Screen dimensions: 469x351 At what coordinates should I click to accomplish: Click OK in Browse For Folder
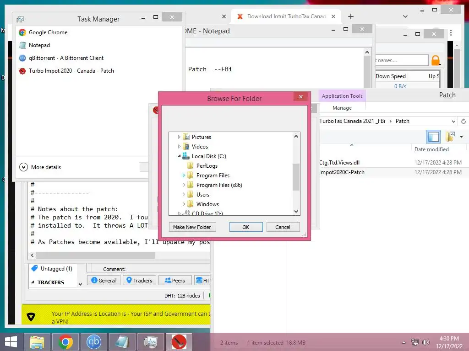click(x=246, y=227)
